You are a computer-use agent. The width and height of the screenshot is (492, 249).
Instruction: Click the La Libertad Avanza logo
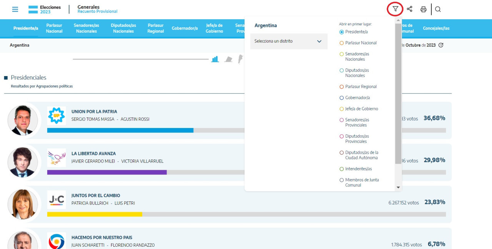click(x=57, y=158)
